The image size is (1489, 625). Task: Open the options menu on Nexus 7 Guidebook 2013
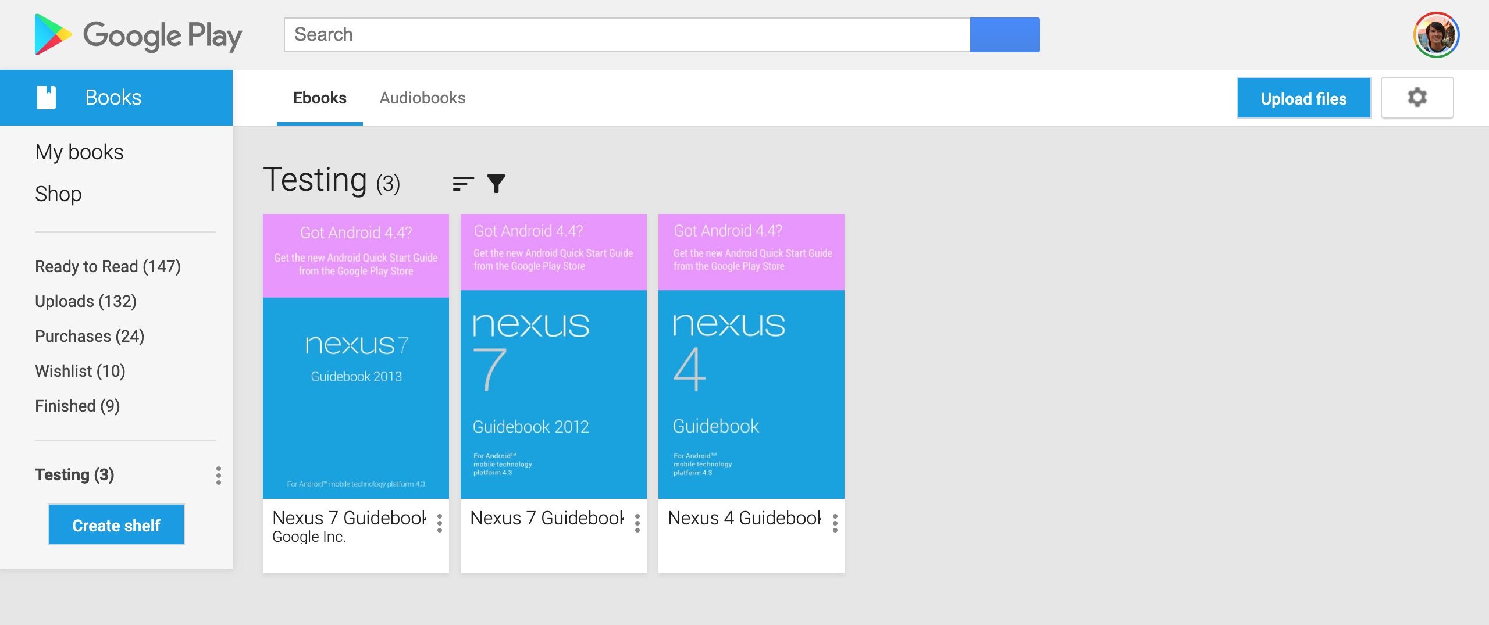click(x=439, y=523)
